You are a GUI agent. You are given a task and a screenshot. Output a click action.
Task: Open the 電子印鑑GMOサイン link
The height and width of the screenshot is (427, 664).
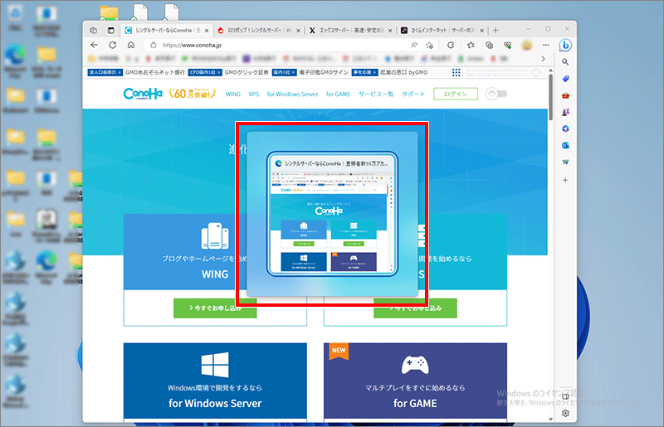[324, 72]
